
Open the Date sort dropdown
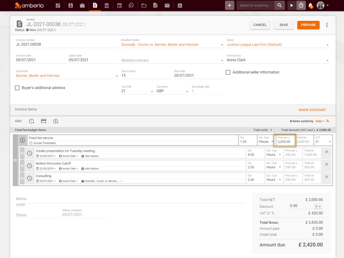pos(320,121)
